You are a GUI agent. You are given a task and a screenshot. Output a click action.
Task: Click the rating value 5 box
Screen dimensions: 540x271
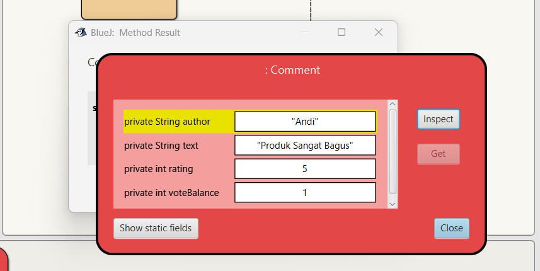305,169
